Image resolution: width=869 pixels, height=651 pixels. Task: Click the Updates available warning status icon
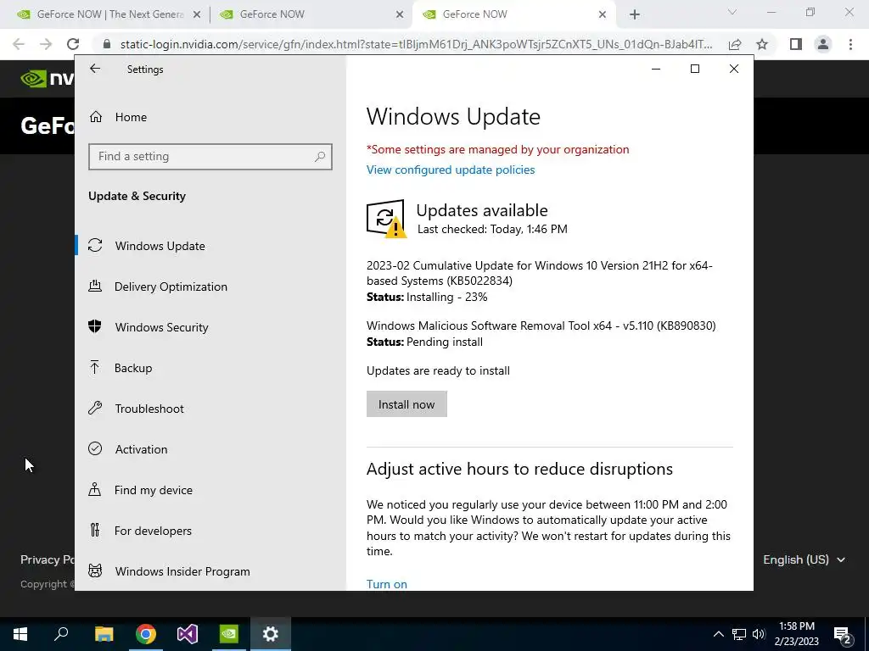(386, 219)
